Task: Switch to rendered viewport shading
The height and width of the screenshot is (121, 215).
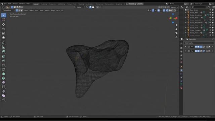Action: [x=175, y=10]
